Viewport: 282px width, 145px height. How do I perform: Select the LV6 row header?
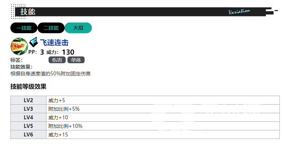(28, 135)
